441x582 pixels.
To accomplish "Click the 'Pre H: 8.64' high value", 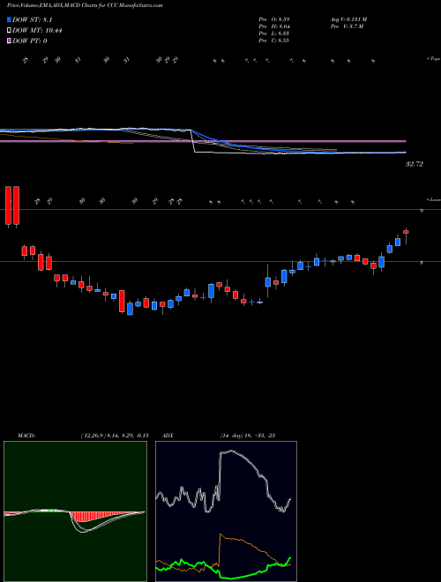I will (274, 26).
